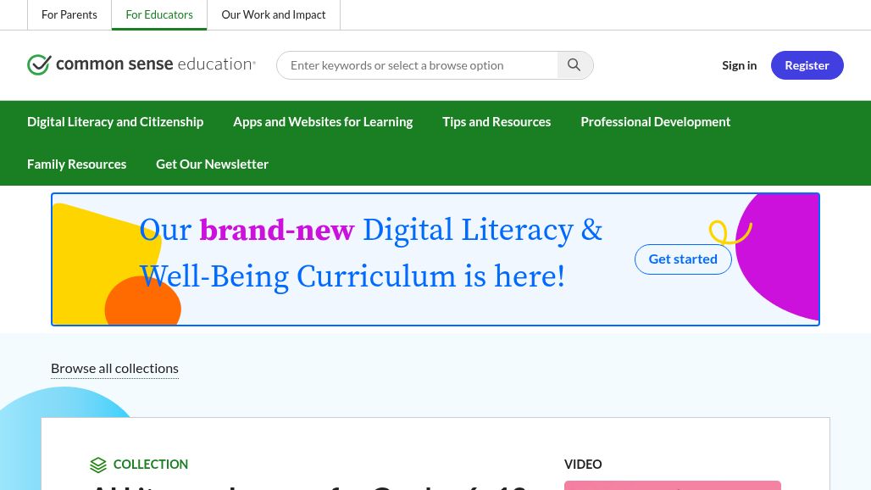The width and height of the screenshot is (871, 490).
Task: Expand the Tips and Resources menu
Action: point(497,121)
